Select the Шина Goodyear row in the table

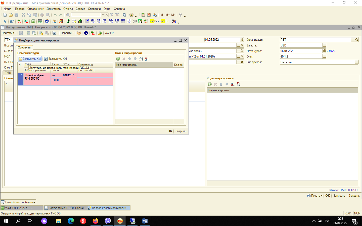click(37, 77)
